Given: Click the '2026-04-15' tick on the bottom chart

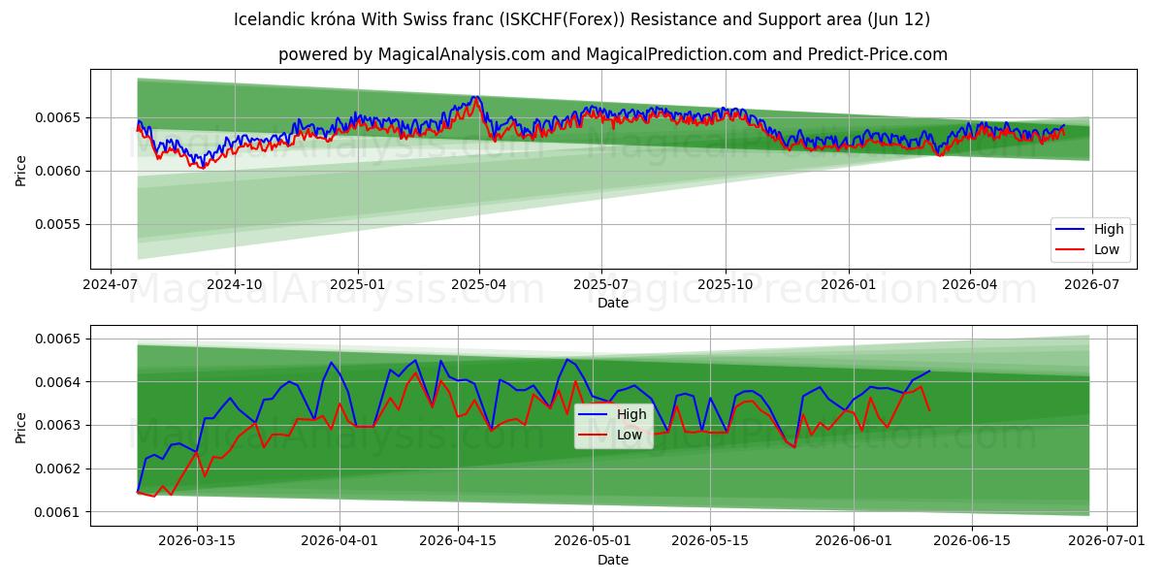Looking at the screenshot, I should tap(457, 541).
